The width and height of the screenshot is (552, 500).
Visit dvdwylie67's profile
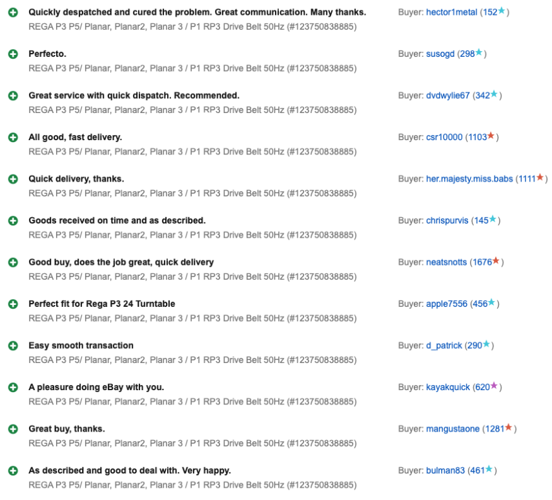447,96
